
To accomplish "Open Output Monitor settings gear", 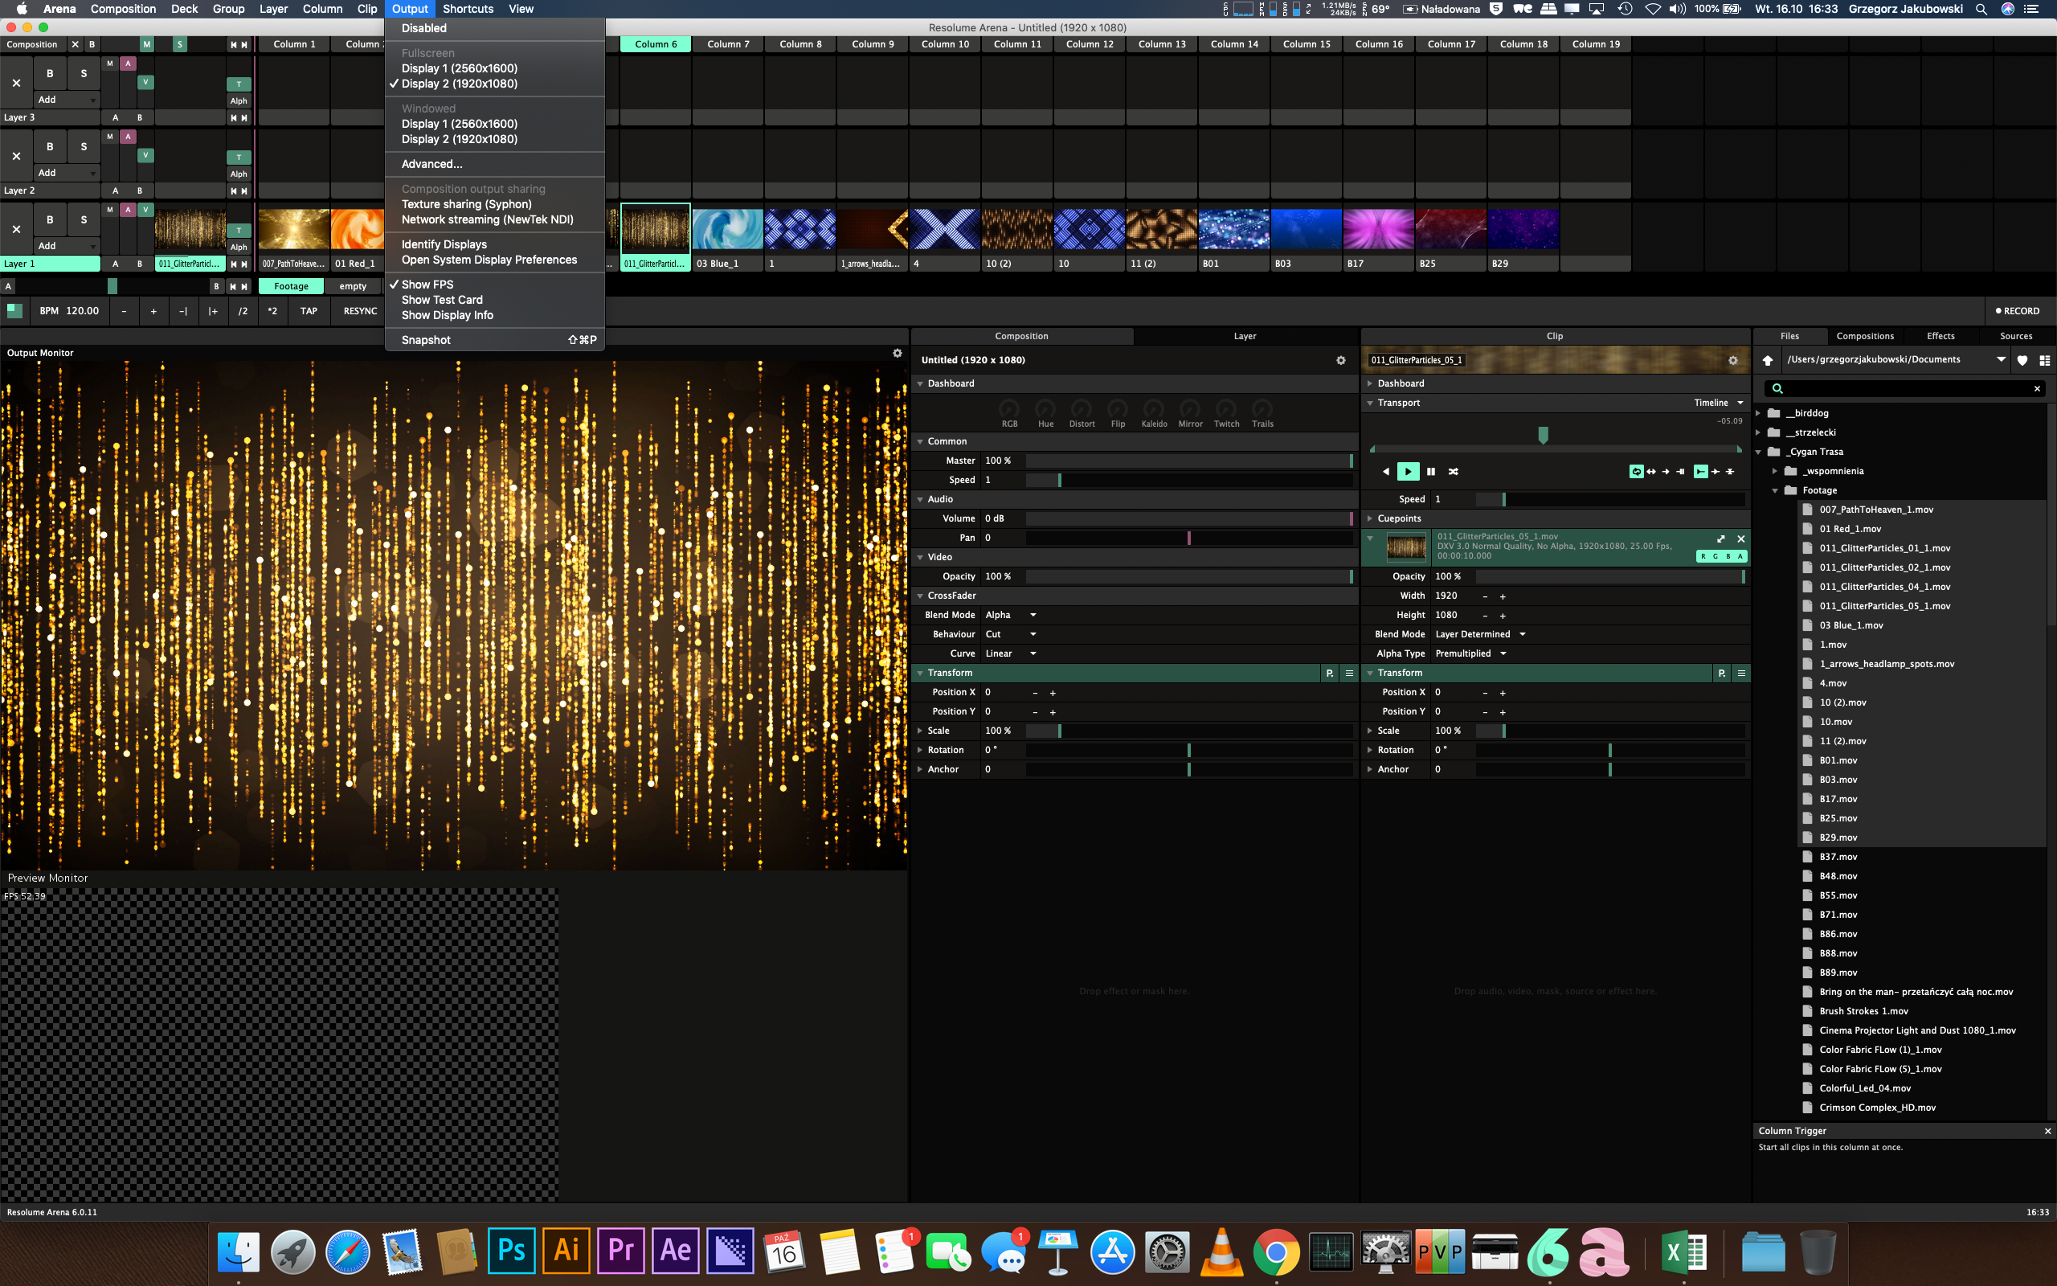I will coord(897,353).
